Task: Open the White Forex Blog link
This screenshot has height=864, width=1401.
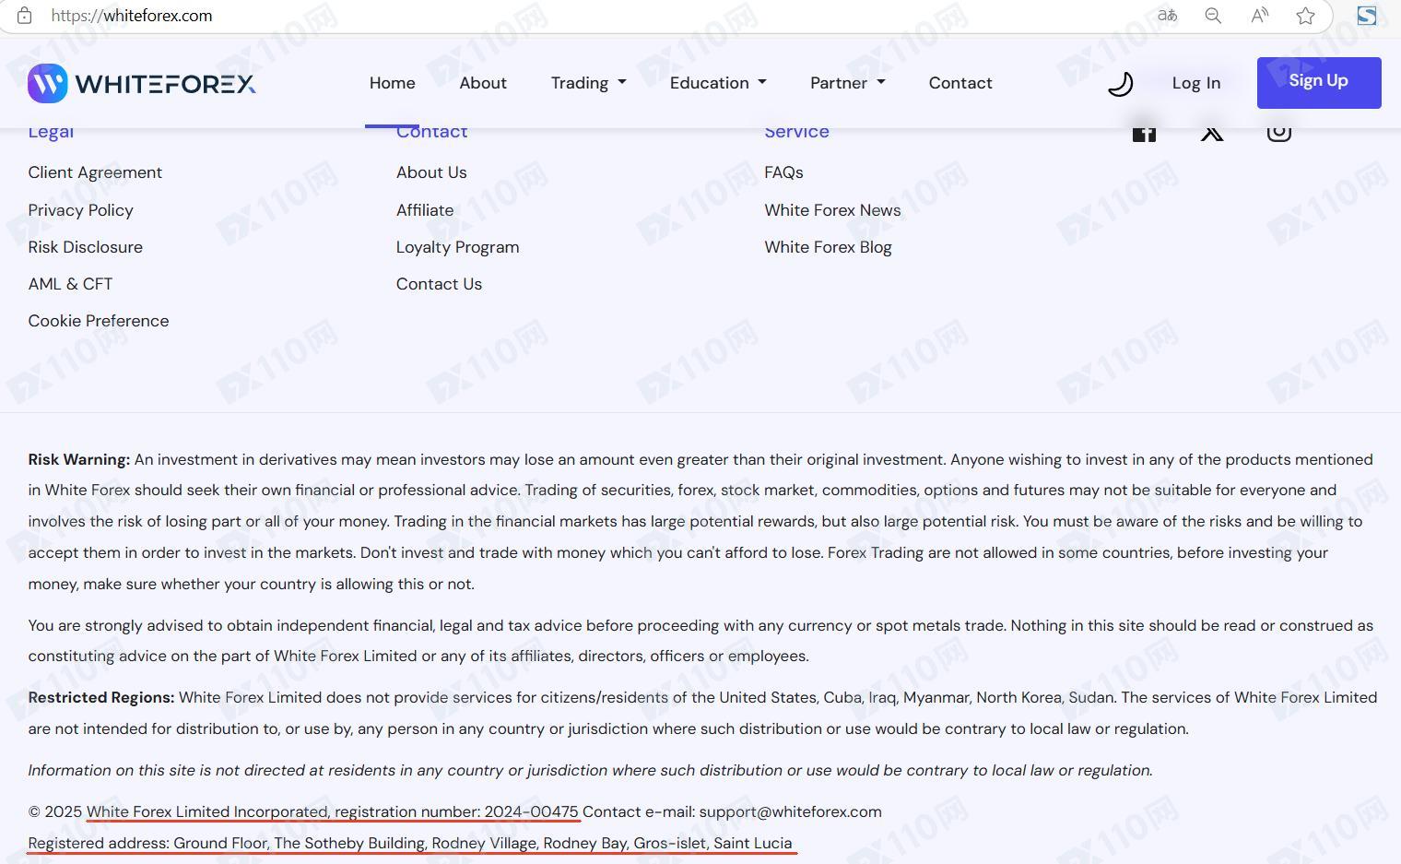Action: (828, 247)
